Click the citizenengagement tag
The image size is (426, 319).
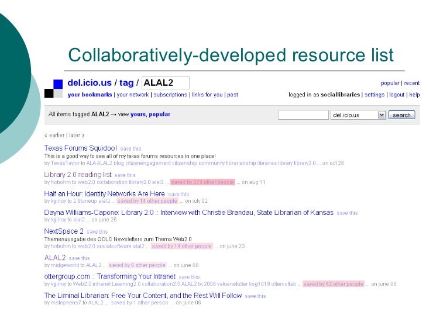click(148, 163)
